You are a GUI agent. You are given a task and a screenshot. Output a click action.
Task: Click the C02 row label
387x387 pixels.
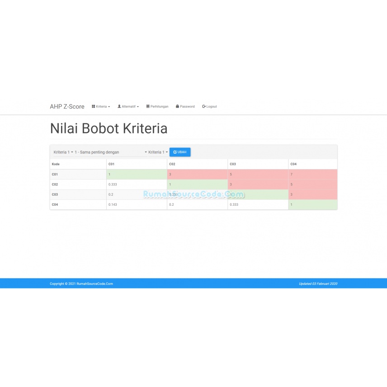pyautogui.click(x=55, y=184)
